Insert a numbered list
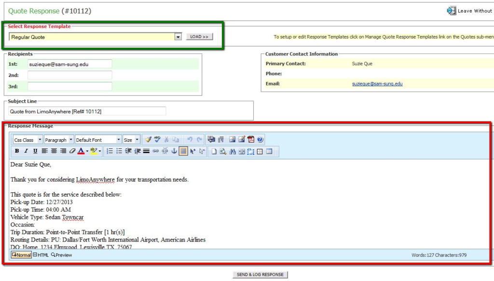The width and height of the screenshot is (494, 281). click(x=110, y=151)
